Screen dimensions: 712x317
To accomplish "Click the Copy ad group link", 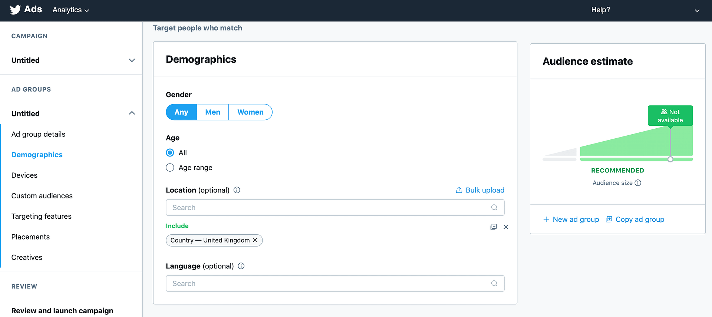I will coord(635,219).
